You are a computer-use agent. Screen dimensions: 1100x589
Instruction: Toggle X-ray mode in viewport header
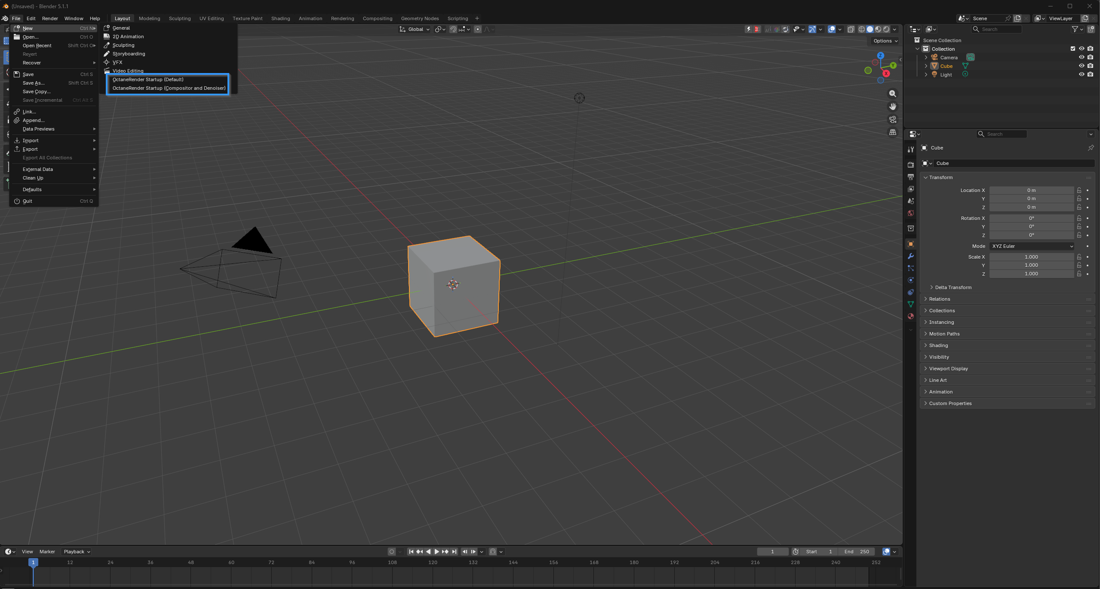pyautogui.click(x=851, y=29)
